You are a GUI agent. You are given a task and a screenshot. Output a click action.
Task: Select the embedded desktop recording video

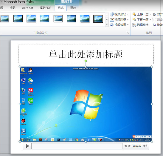(x=86, y=104)
